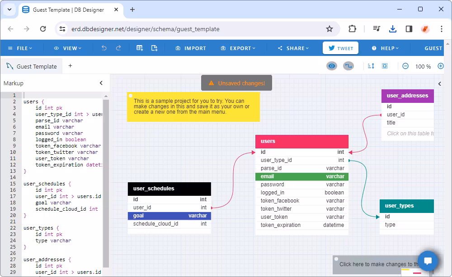Viewport: 452px width, 277px height.
Task: Click the sort tables icon
Action: pyautogui.click(x=371, y=66)
